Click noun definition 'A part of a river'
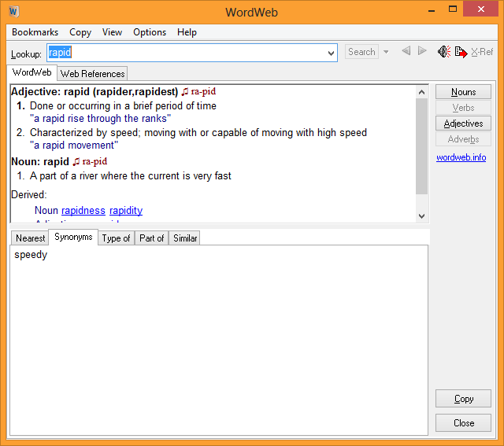504x446 pixels. [131, 175]
